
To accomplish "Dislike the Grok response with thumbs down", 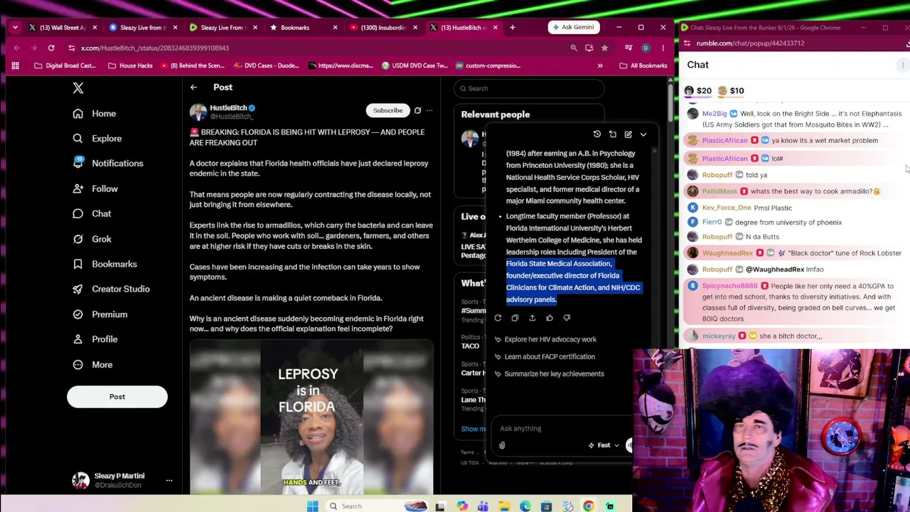I will pos(567,318).
